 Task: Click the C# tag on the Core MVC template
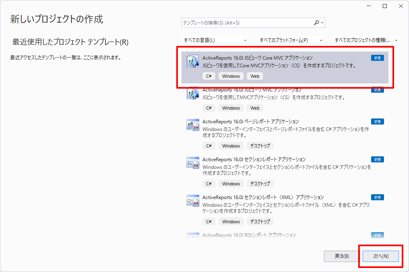click(x=209, y=76)
